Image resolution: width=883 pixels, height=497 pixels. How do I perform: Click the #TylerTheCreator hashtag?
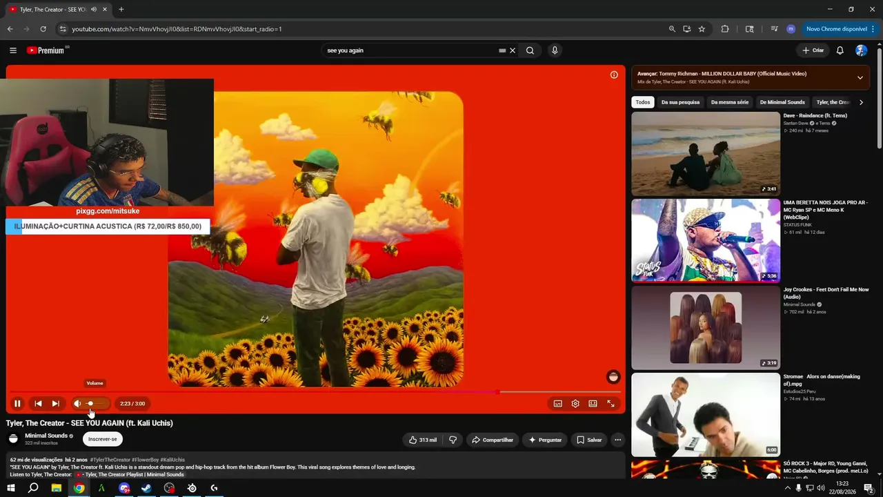110,460
